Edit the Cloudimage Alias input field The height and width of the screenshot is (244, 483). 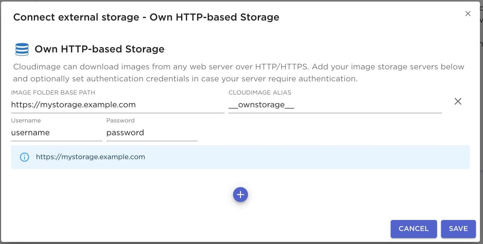(335, 105)
